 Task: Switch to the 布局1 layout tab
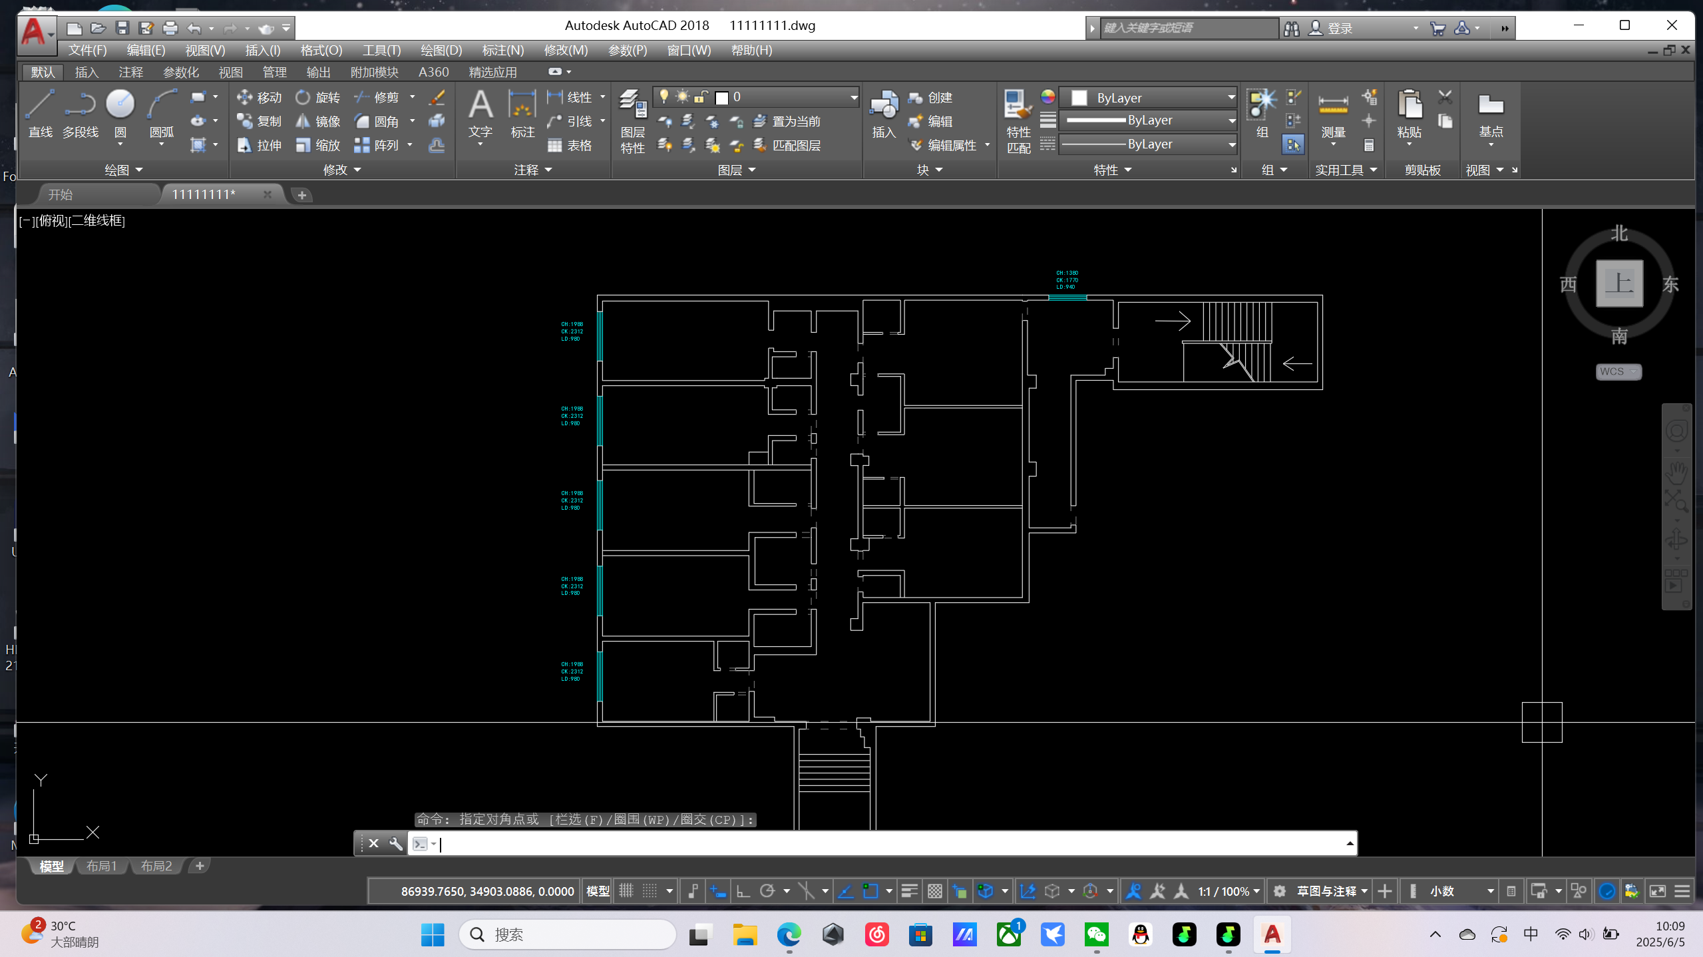point(101,866)
